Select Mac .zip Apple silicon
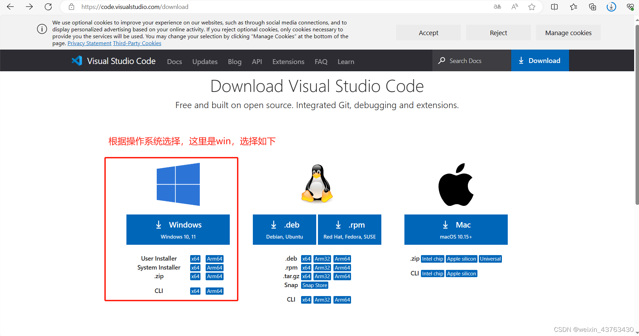 (x=462, y=259)
